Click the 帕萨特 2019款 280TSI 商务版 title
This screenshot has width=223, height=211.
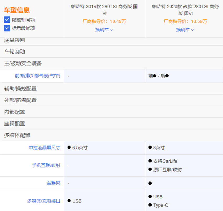pyautogui.click(x=104, y=10)
